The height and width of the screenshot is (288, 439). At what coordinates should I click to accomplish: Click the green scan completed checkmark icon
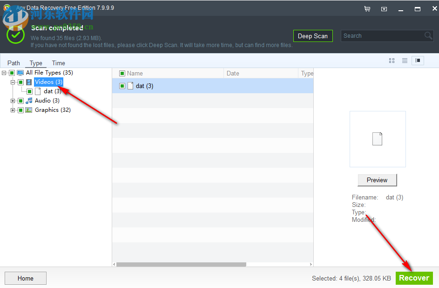click(15, 35)
